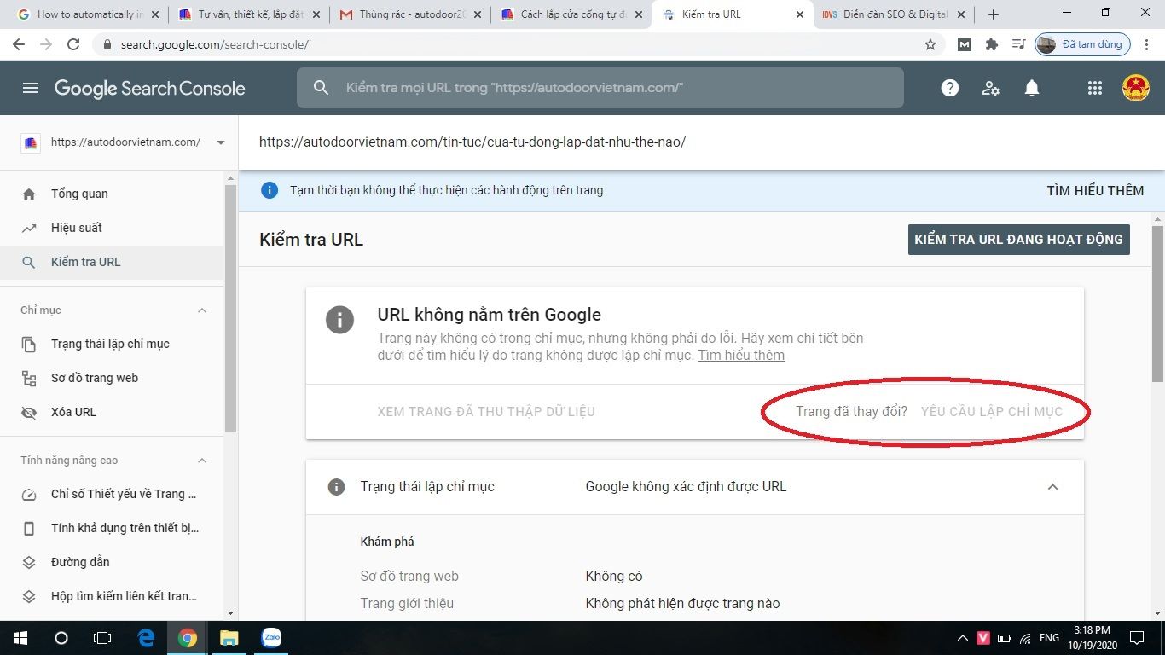Open the hamburger navigation menu
1165x655 pixels.
click(31, 88)
